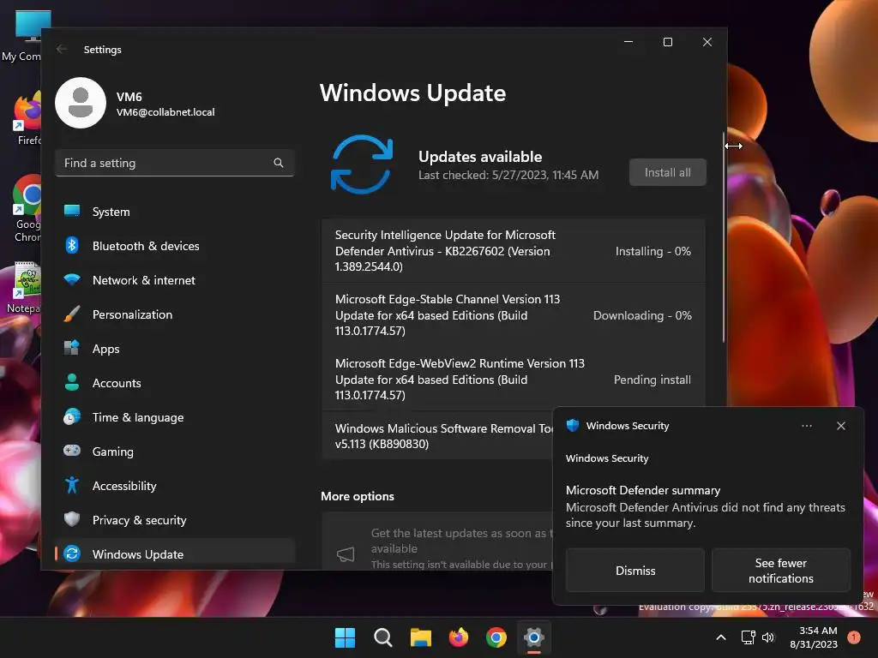Image resolution: width=878 pixels, height=658 pixels.
Task: Click the Security Intelligence Update KB2267602 row
Action: point(513,250)
